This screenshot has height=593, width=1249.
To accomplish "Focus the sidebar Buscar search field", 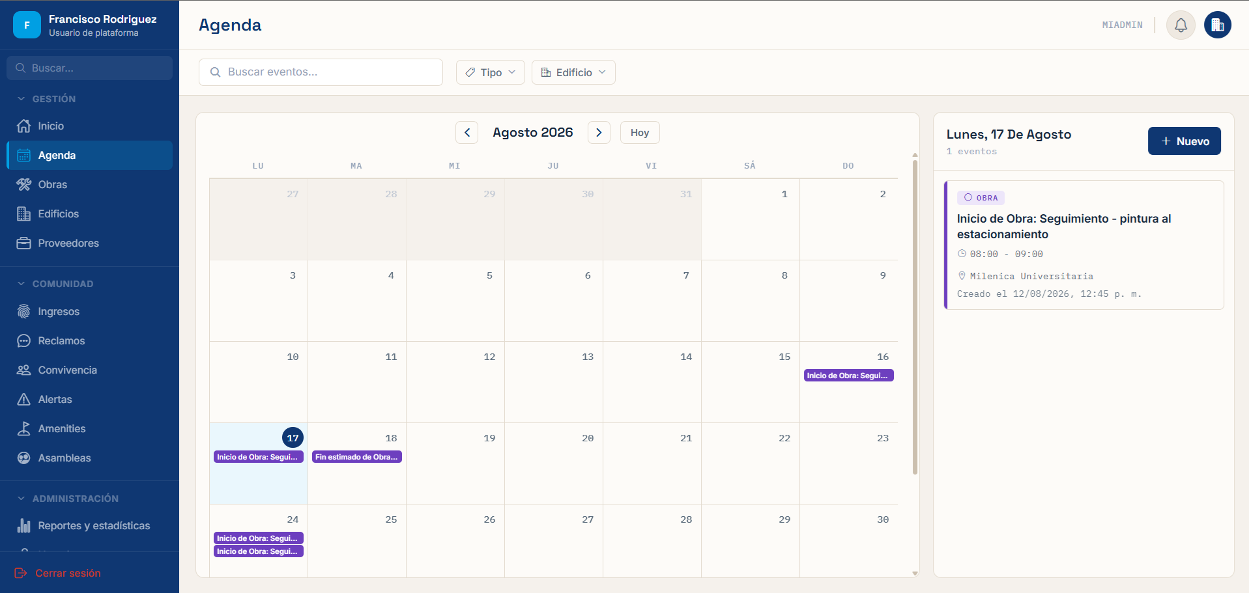I will [89, 68].
